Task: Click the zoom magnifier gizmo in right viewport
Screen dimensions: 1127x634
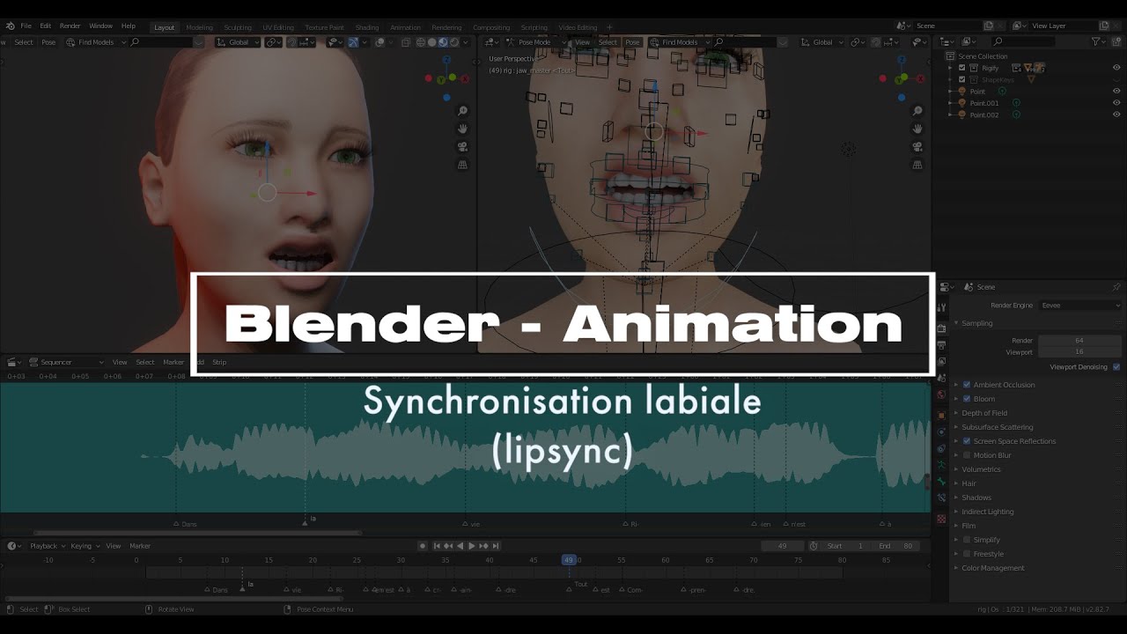Action: [917, 111]
